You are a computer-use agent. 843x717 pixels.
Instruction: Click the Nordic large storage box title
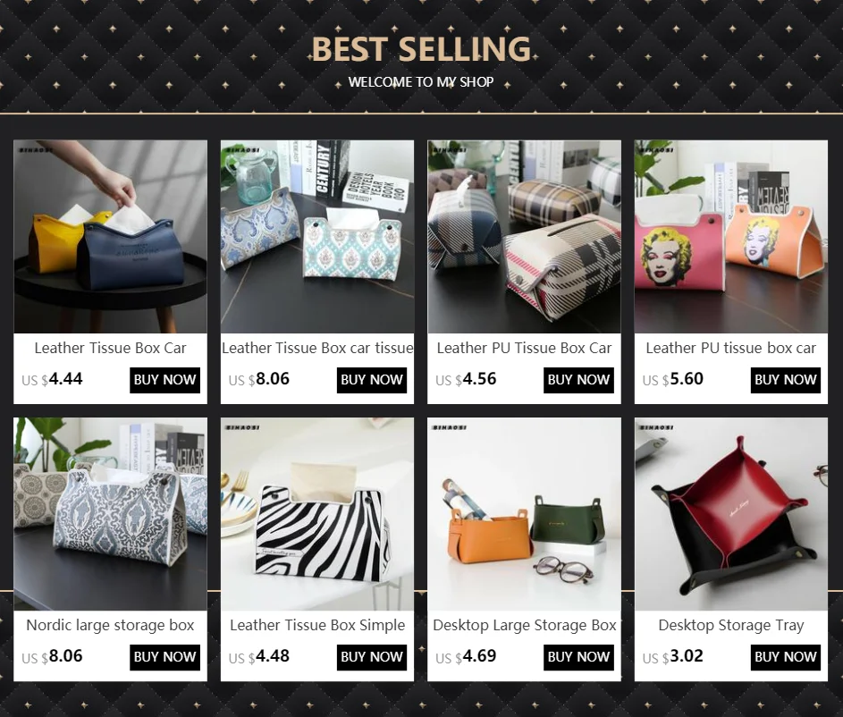point(110,625)
